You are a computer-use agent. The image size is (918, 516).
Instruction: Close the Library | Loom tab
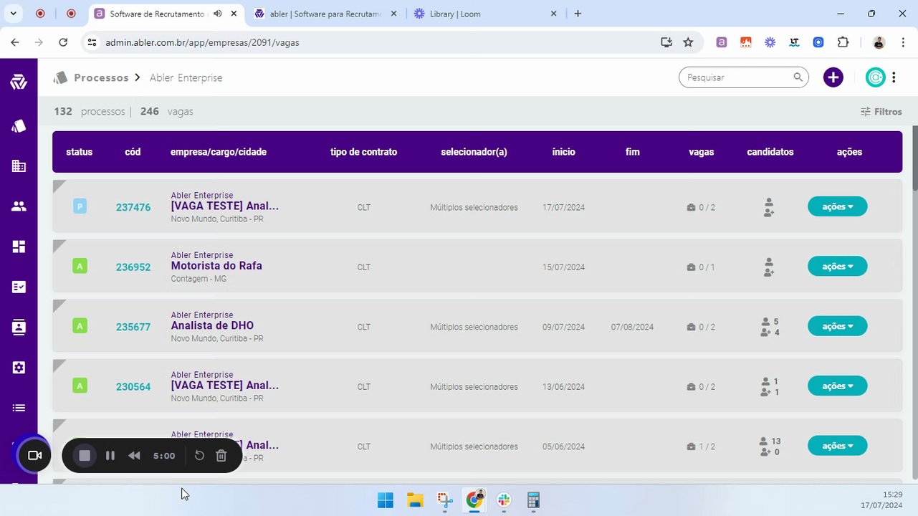point(553,14)
